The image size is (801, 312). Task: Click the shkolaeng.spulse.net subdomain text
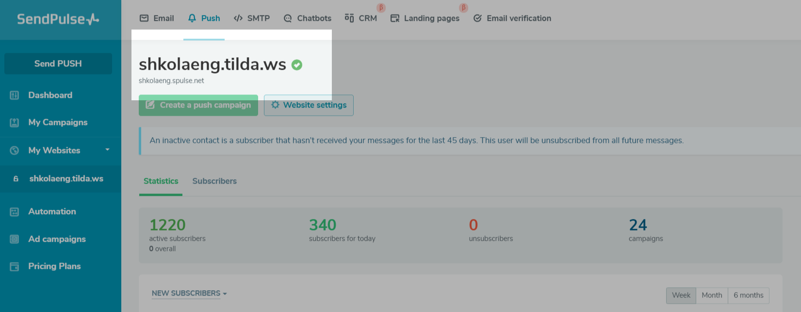[171, 81]
